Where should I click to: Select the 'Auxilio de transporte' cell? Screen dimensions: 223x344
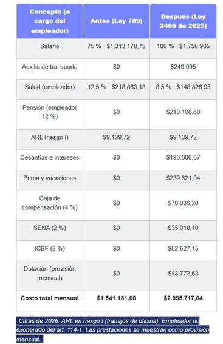click(x=50, y=69)
